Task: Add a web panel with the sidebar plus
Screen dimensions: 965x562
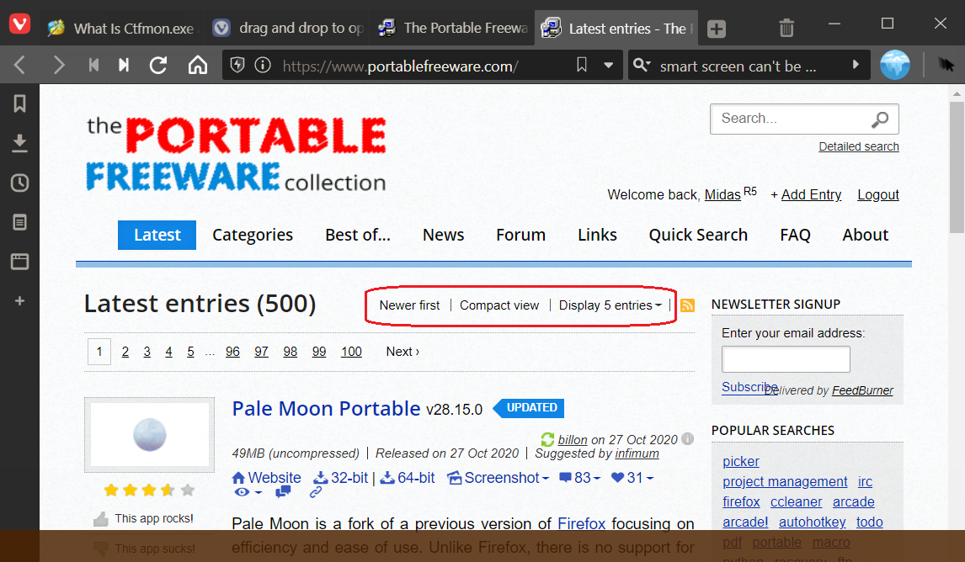Action: 19,300
